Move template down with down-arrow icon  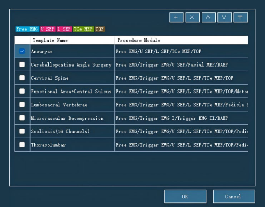pos(224,18)
